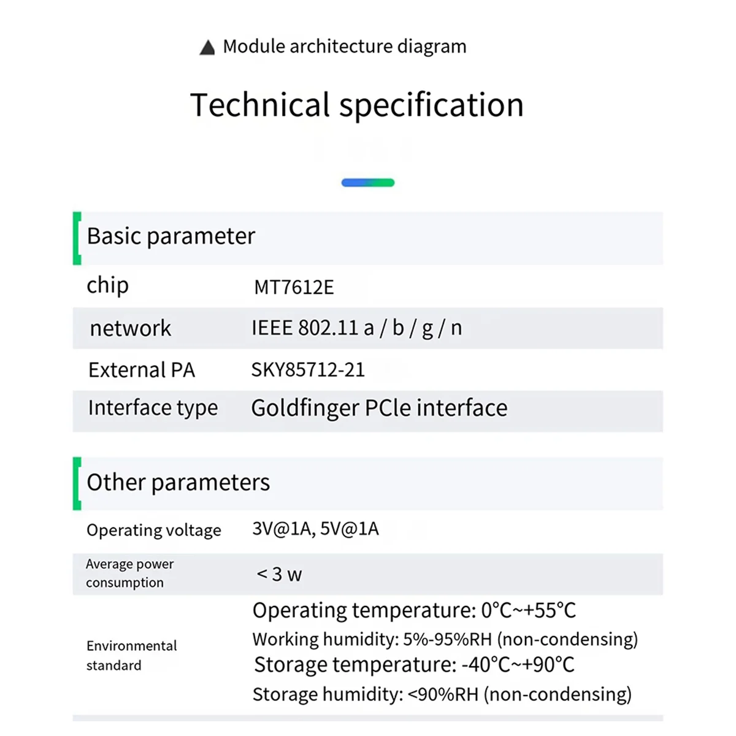Click the green accent bar beside Other parameters
This screenshot has height=736, width=736.
tap(77, 483)
